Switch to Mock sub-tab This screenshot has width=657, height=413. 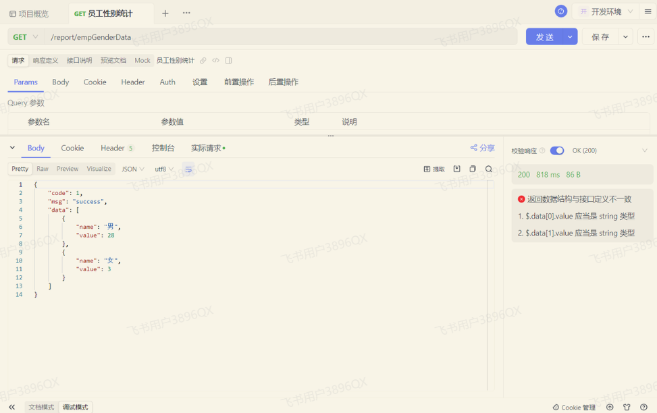pyautogui.click(x=142, y=60)
